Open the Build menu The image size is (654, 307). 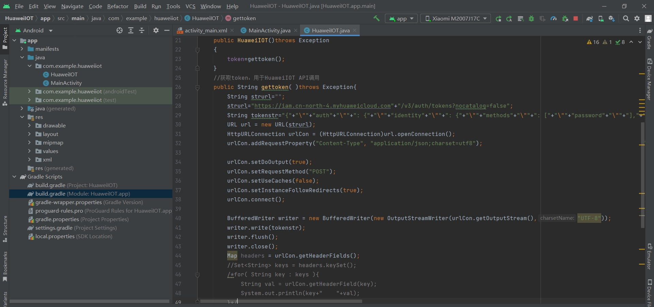point(140,6)
